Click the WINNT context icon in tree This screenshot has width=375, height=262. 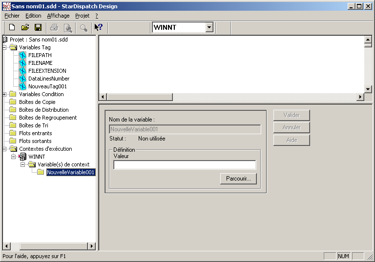(x=22, y=157)
